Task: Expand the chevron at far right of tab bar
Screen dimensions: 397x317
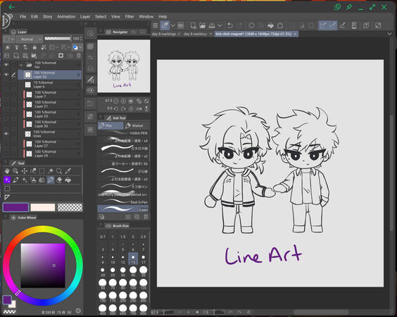Action: click(x=390, y=34)
